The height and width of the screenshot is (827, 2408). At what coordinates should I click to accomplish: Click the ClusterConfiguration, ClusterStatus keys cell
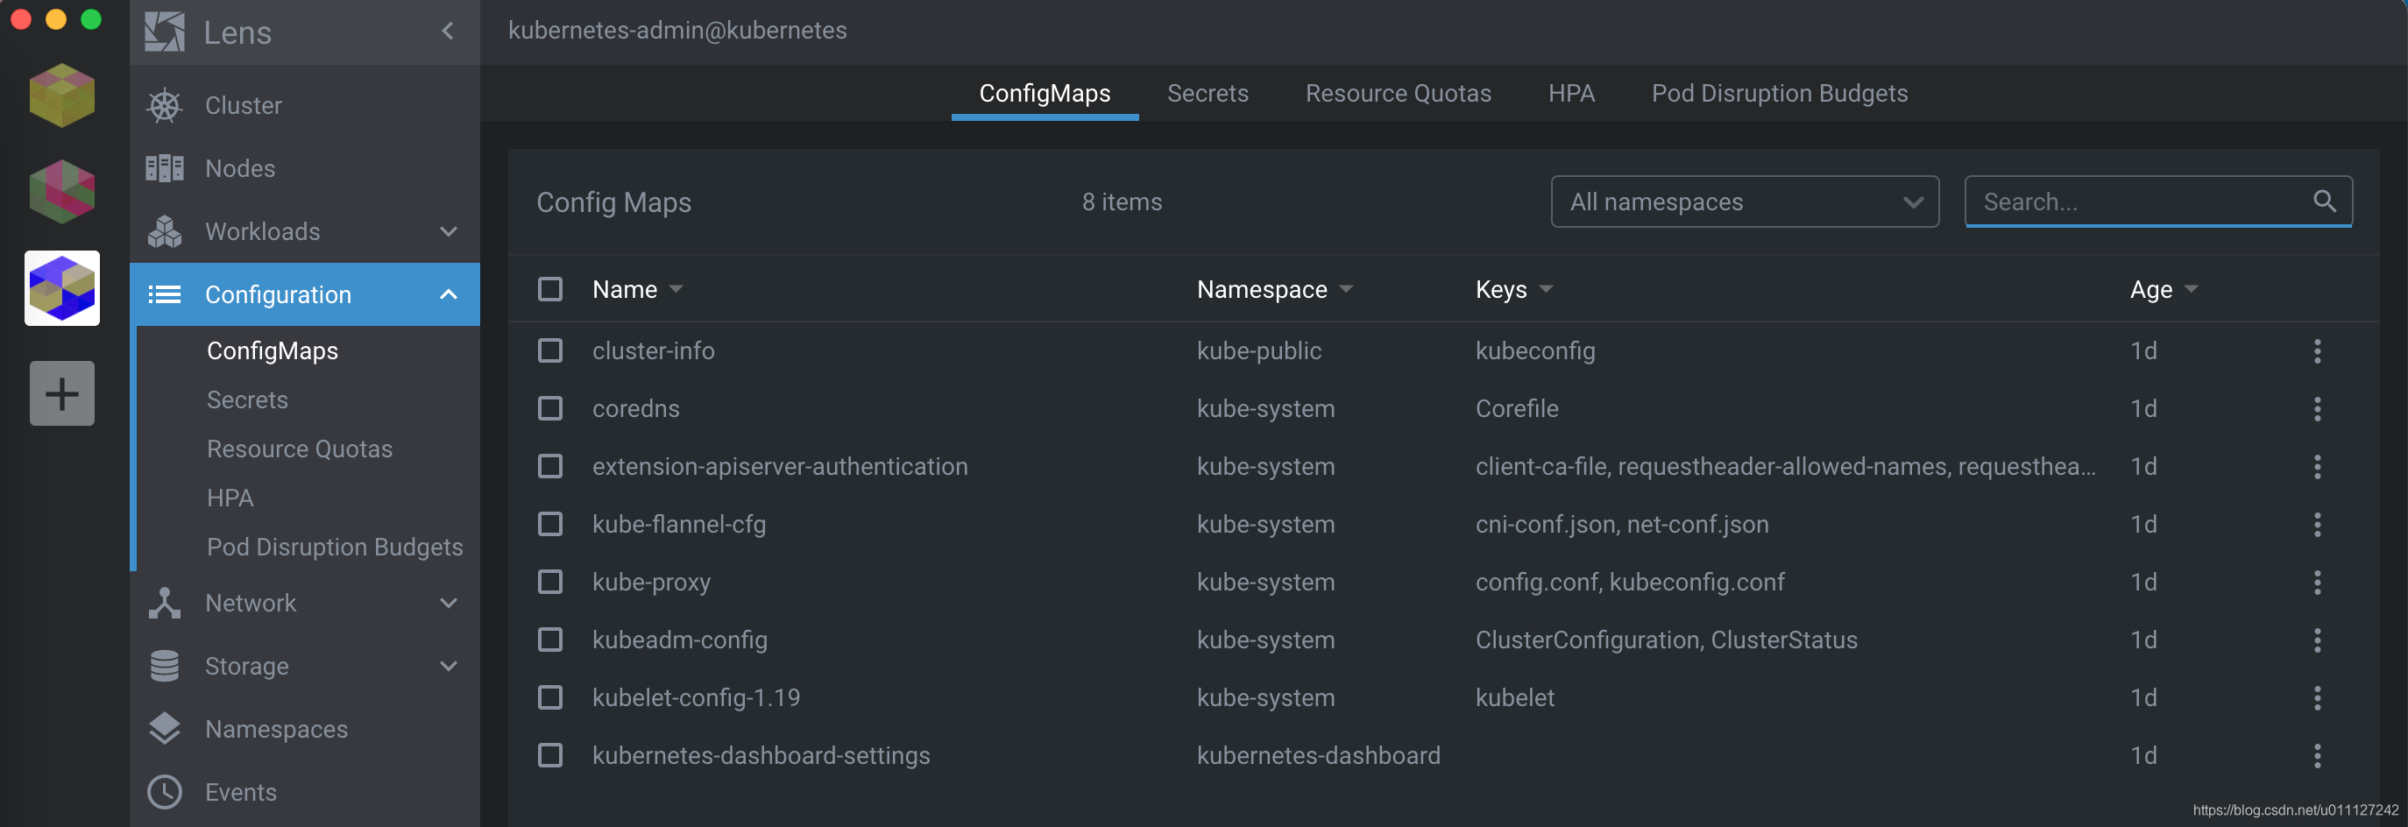coord(1666,640)
